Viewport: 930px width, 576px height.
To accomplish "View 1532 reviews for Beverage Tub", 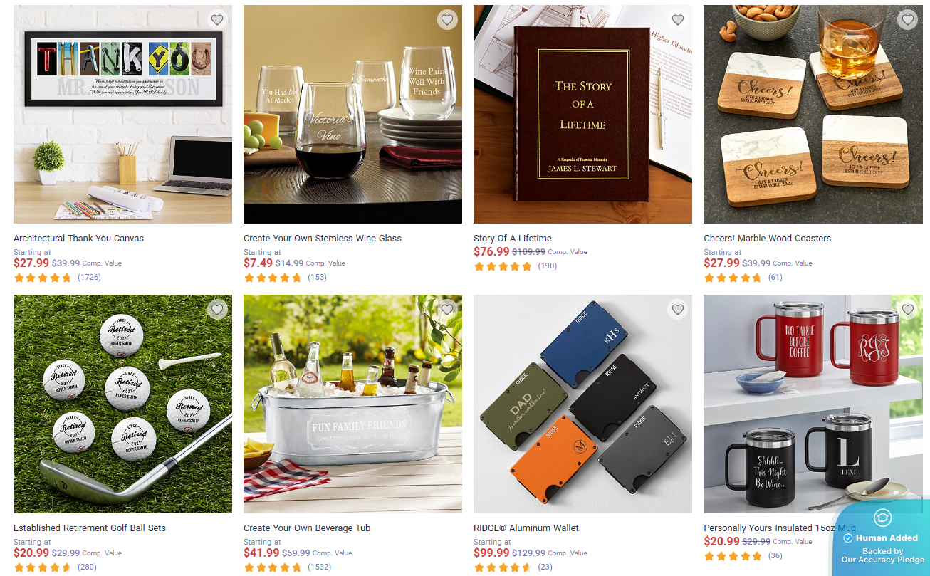I will [320, 567].
